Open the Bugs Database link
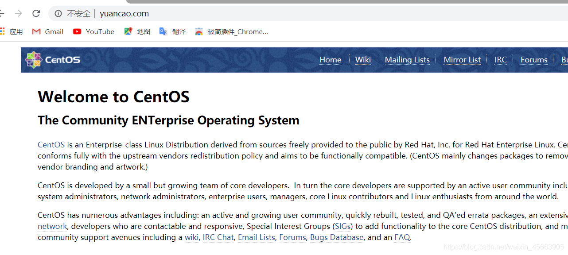 (337, 237)
